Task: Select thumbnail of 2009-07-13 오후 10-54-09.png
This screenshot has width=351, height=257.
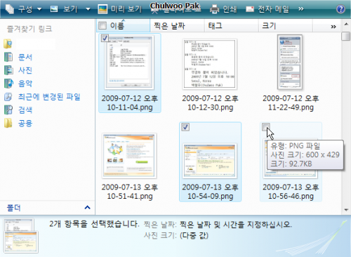Action: point(210,161)
